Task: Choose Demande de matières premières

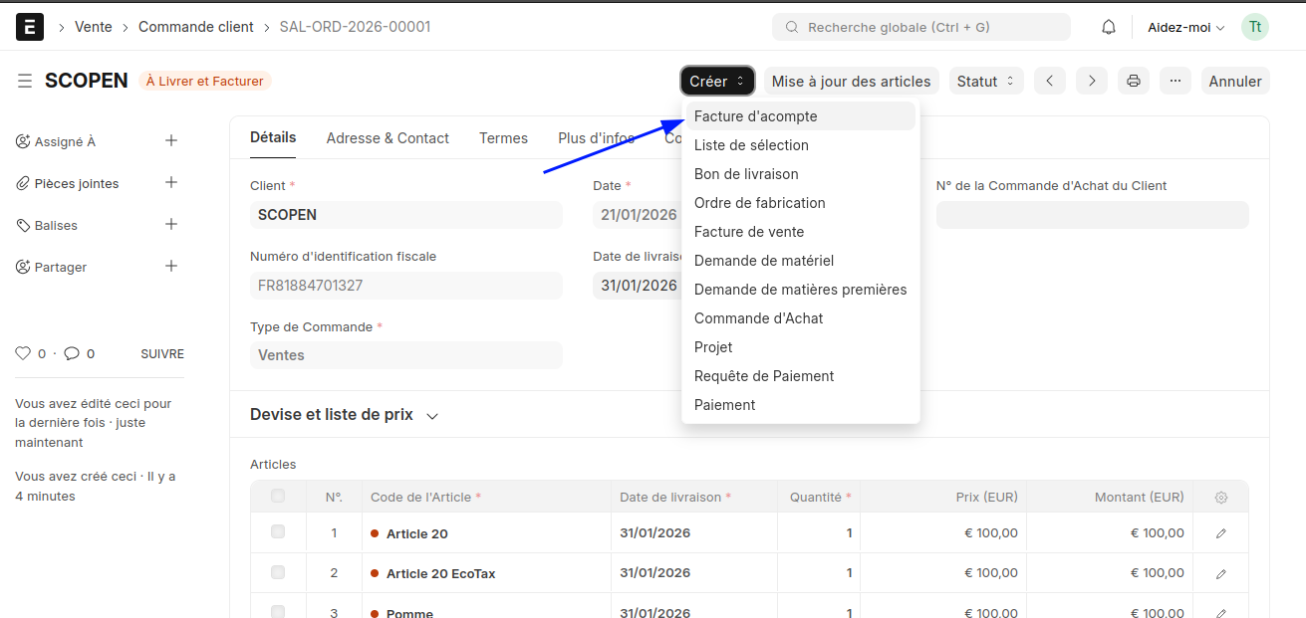Action: point(801,290)
